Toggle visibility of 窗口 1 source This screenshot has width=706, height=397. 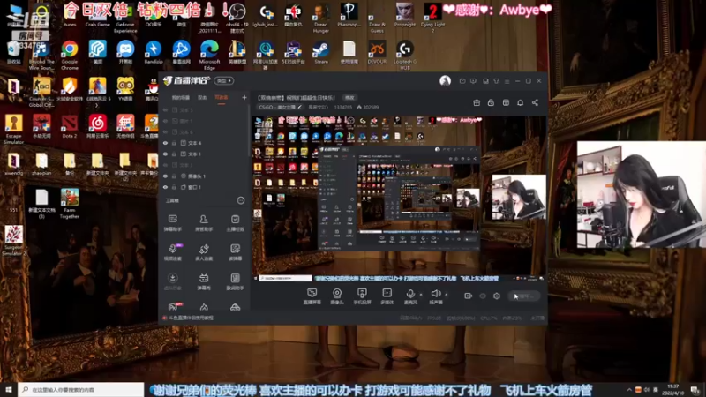coord(165,187)
